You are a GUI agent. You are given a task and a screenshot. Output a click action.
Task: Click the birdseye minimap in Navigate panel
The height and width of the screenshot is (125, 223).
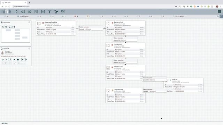[15, 35]
